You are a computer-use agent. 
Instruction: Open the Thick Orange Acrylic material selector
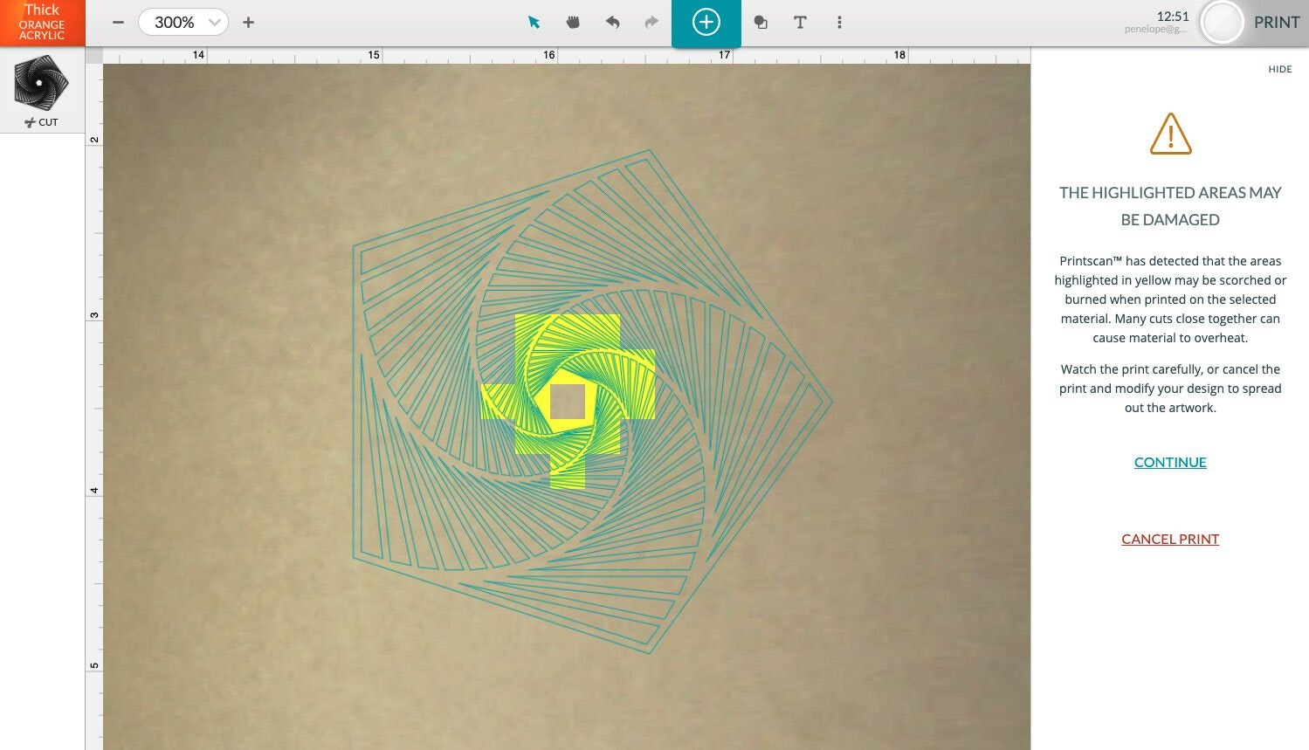[x=42, y=23]
